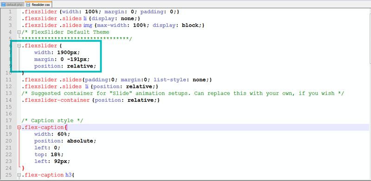Click line number 1 in the margin
371x181 pixels.
(x=10, y=12)
